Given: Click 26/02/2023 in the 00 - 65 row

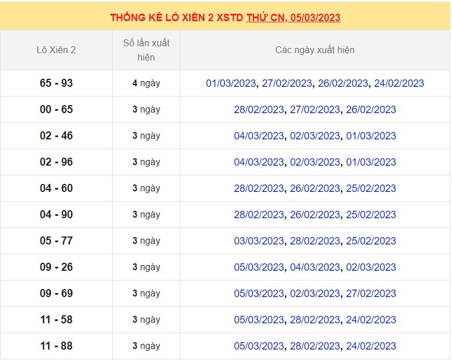Looking at the screenshot, I should coord(371,110).
